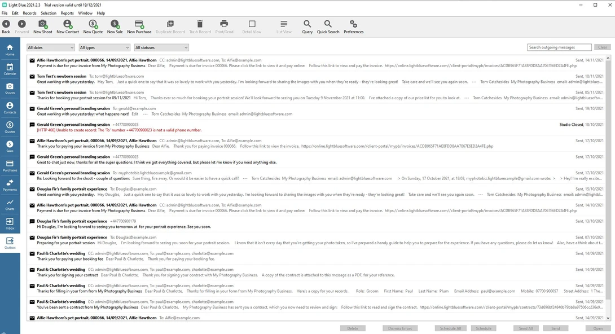Open Payments in sidebar
The image size is (615, 334).
(10, 185)
